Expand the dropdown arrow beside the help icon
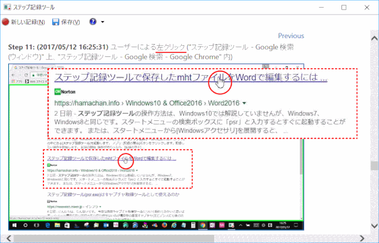This screenshot has height=243, width=379. pyautogui.click(x=103, y=22)
